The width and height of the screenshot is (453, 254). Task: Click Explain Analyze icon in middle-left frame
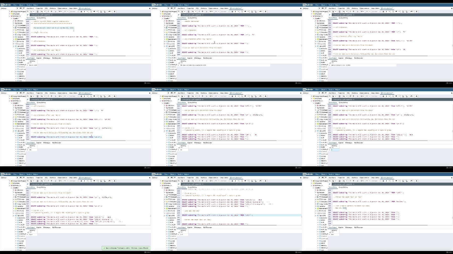[x=94, y=96]
